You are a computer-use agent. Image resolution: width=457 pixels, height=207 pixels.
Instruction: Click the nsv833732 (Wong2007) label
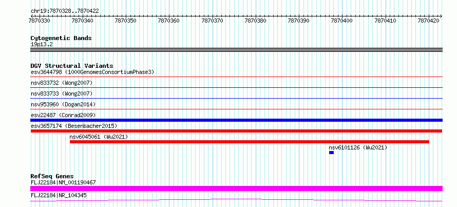coord(62,83)
